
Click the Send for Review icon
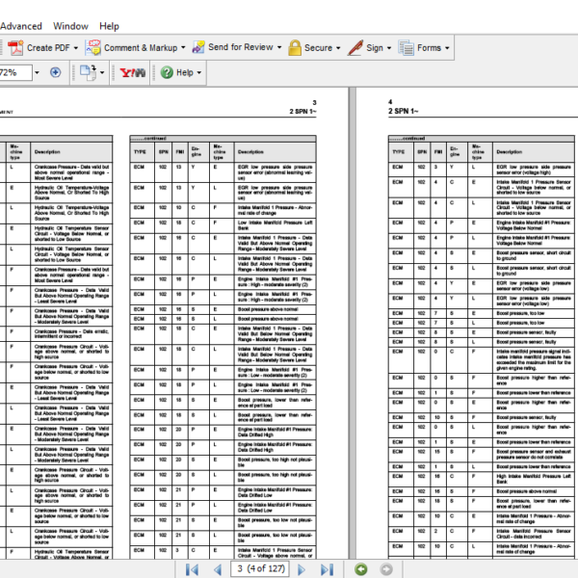point(198,47)
